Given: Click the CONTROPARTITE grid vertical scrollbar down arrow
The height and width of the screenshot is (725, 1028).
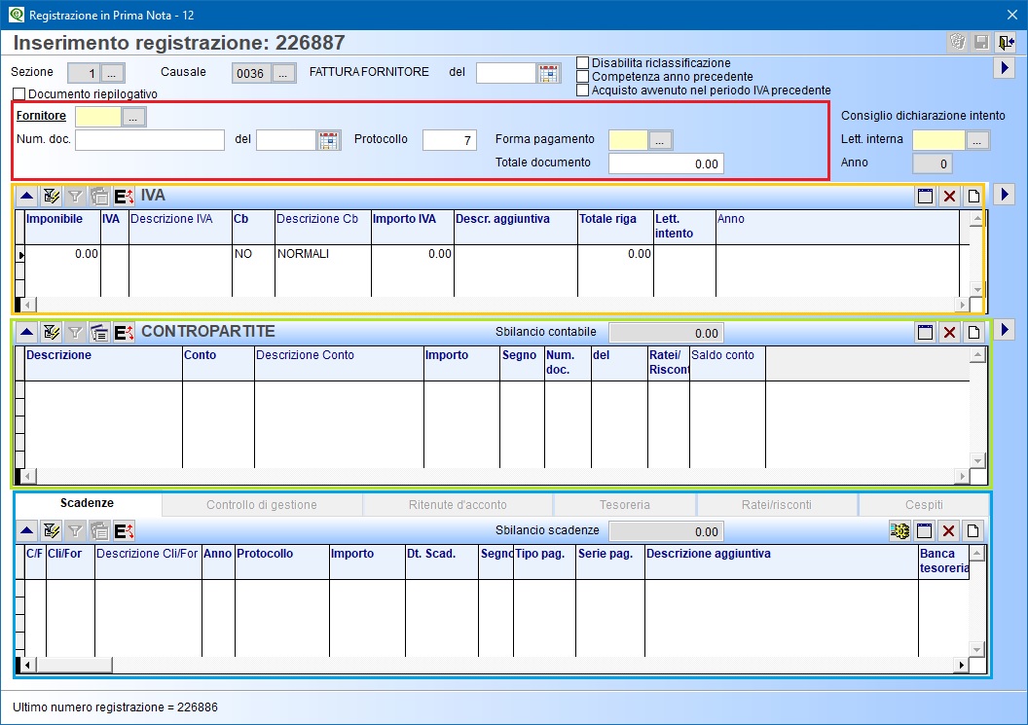Looking at the screenshot, I should pos(977,461).
